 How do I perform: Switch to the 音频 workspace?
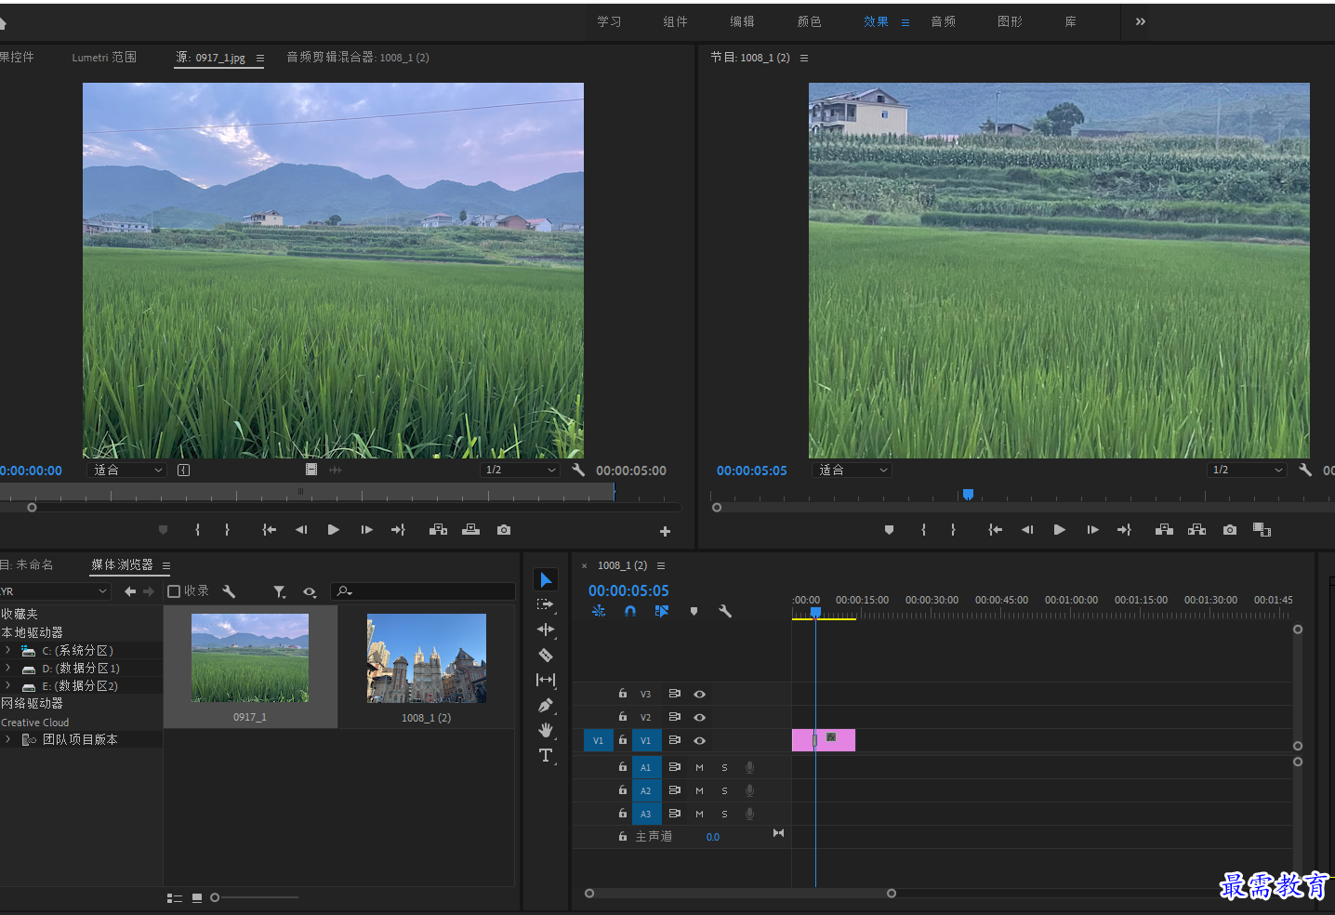tap(943, 21)
